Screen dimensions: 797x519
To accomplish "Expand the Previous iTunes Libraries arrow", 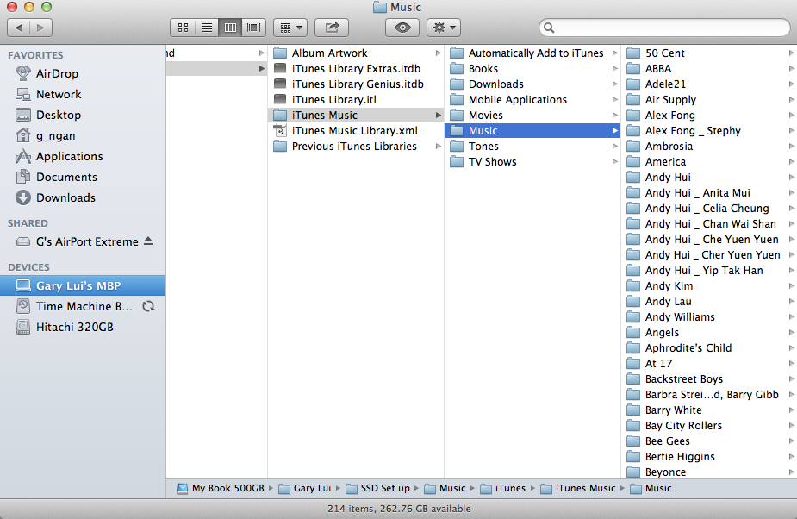I will pos(439,146).
